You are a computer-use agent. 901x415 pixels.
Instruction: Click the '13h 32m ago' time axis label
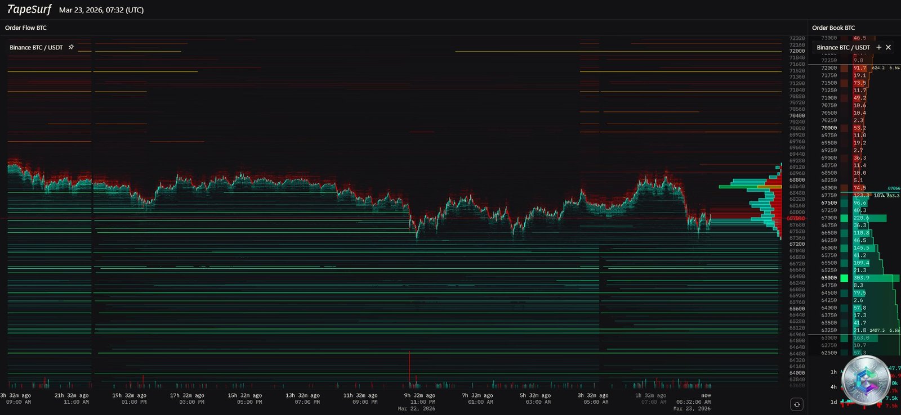[302, 395]
